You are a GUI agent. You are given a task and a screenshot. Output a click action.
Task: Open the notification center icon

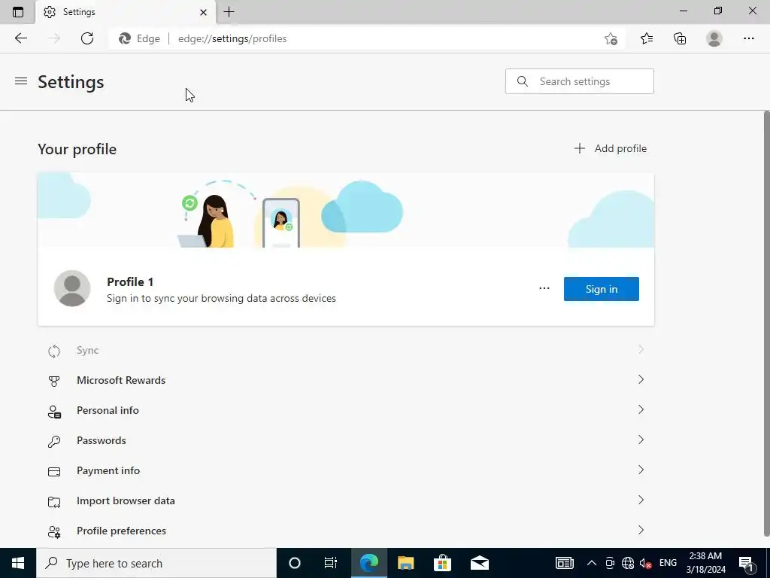click(x=747, y=563)
